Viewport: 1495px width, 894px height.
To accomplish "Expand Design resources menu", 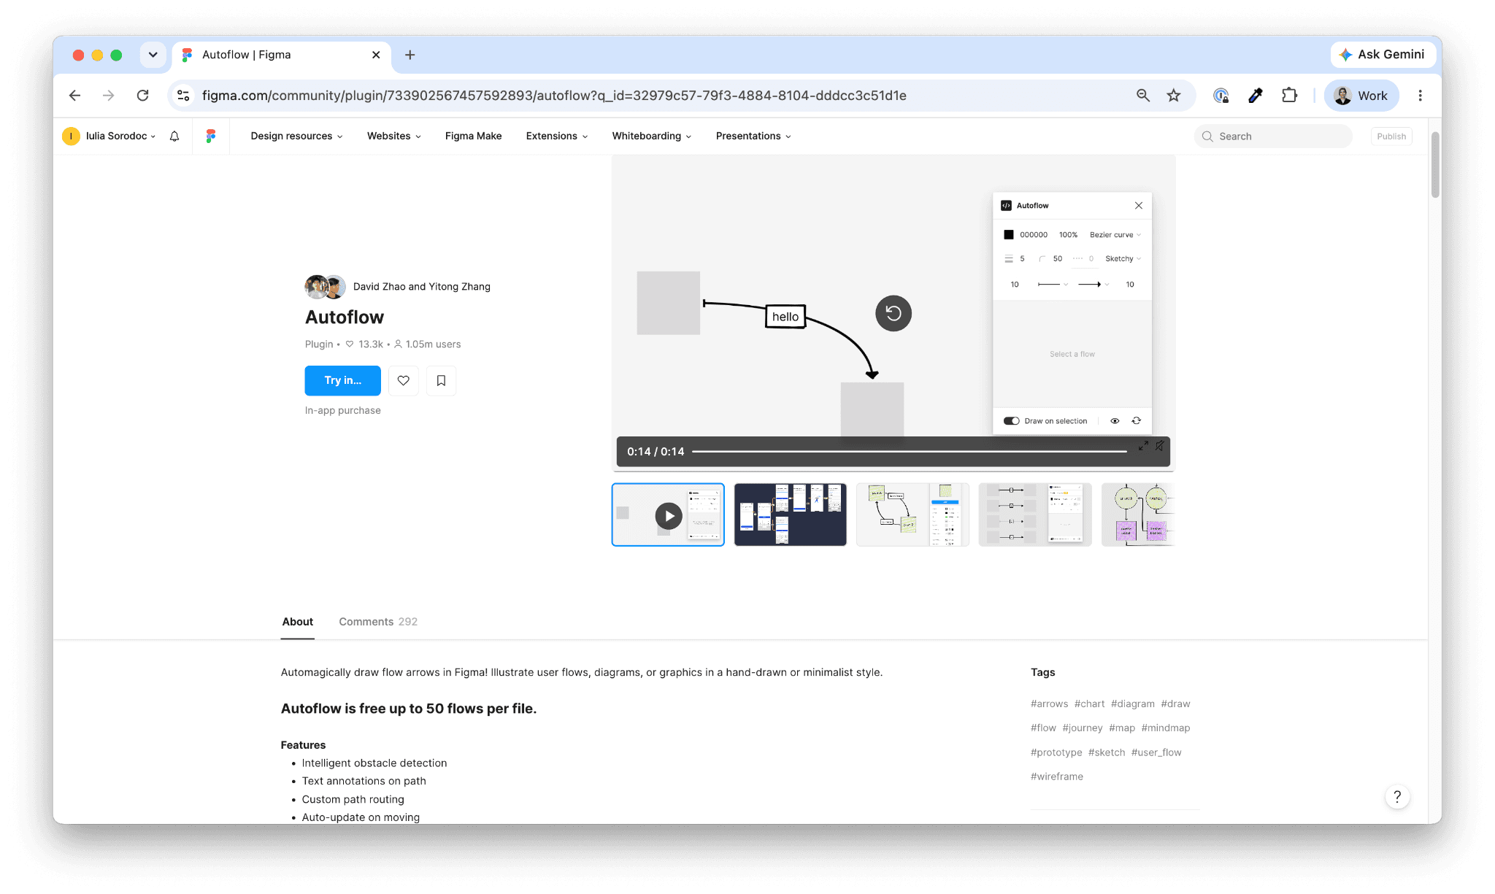I will pos(296,136).
